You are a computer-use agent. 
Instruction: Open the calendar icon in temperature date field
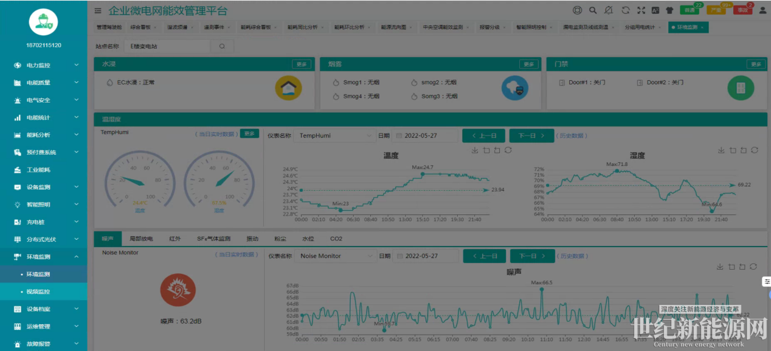[x=399, y=135]
